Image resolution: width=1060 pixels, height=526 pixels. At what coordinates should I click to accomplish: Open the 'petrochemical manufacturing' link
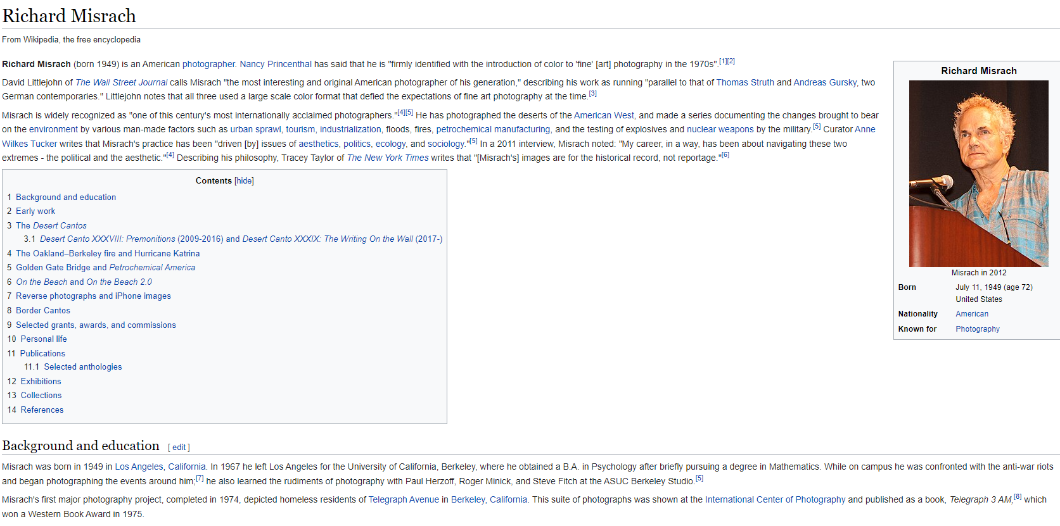493,129
